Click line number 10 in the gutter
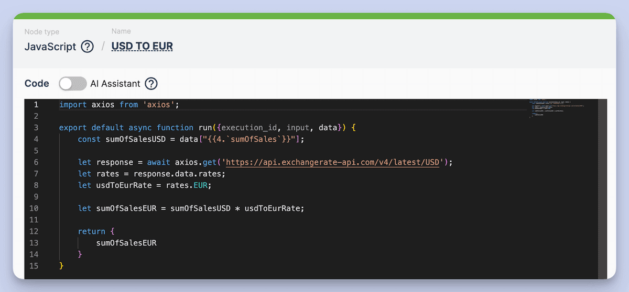The image size is (629, 292). point(35,208)
